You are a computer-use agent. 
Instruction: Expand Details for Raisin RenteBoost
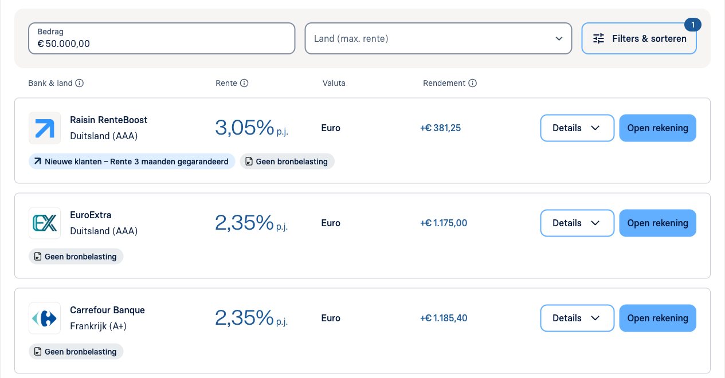[577, 128]
